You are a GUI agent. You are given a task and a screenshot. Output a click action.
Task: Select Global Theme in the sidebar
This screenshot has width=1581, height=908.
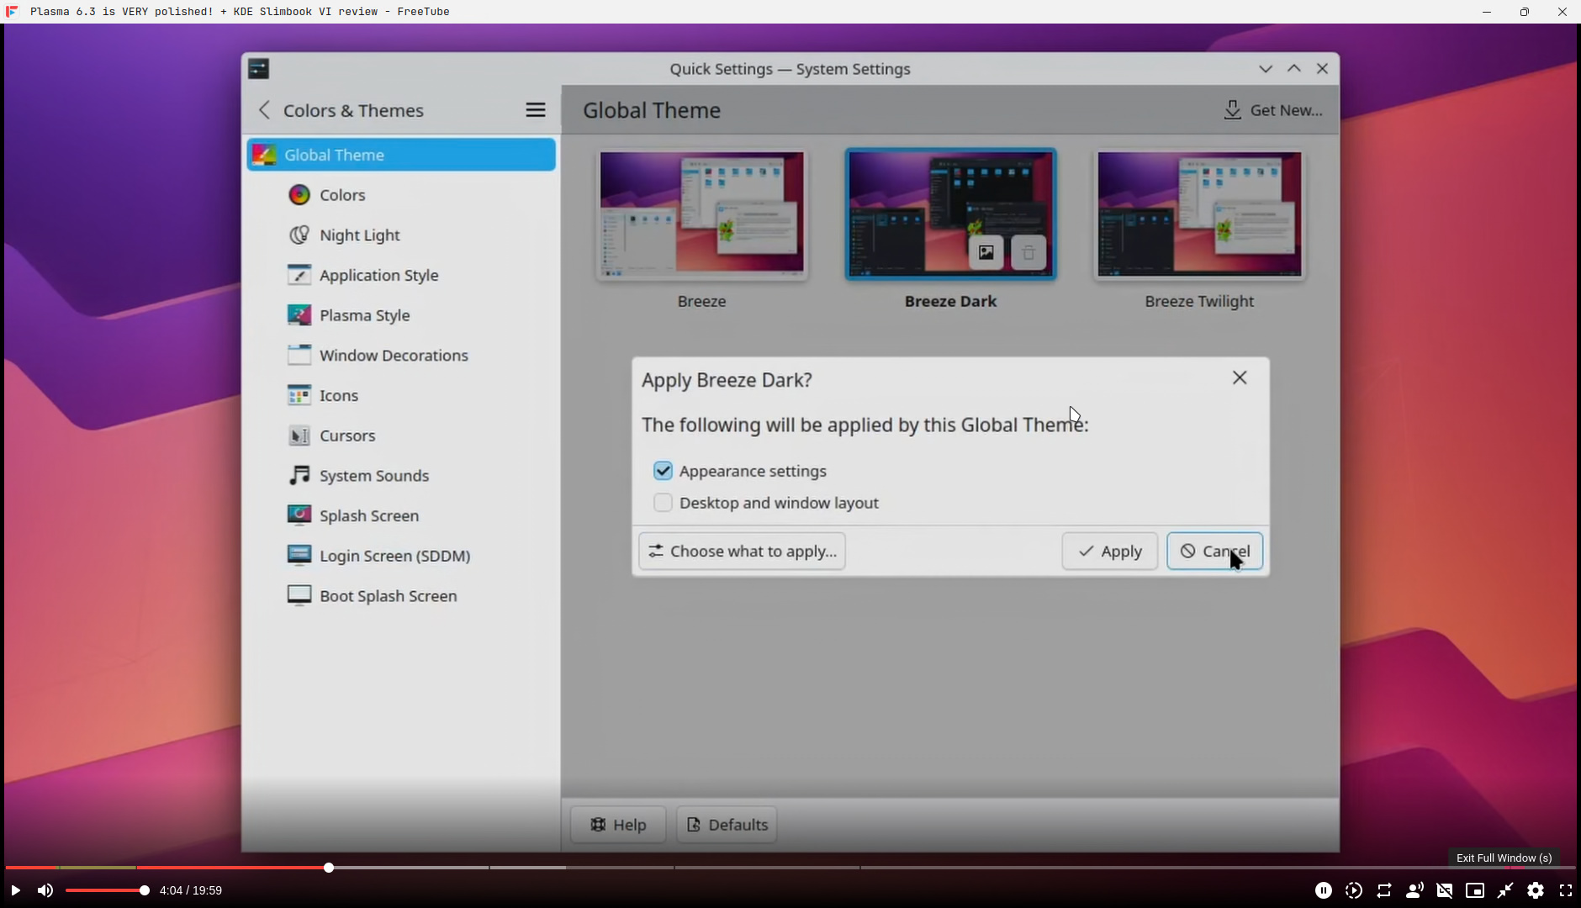coord(401,155)
